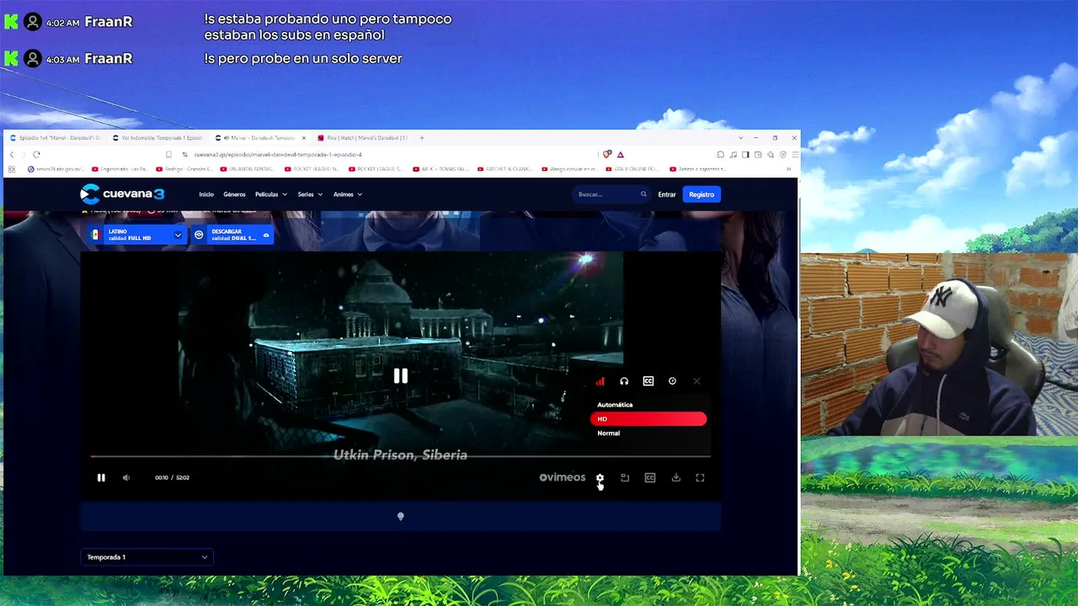
Task: Switch to the 'Rive | Watch | Marvel's Daredevil' tab
Action: pos(363,138)
